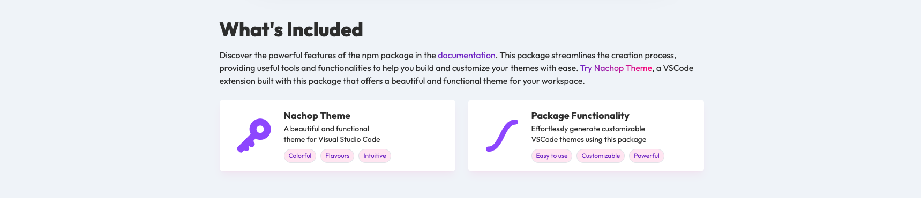Open the Package Functionality card title
921x198 pixels.
(x=580, y=116)
